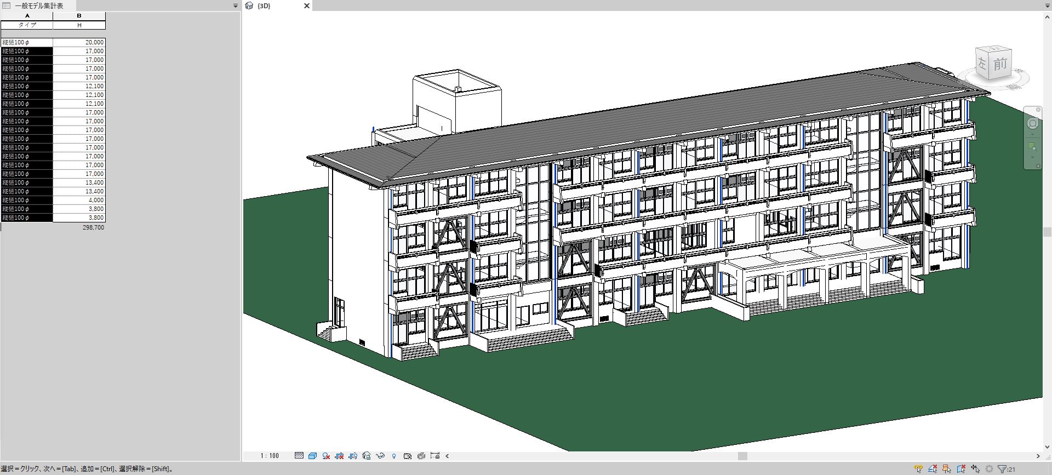The image size is (1052, 475).
Task: Open the Visual Style cube icon
Action: pyautogui.click(x=312, y=456)
